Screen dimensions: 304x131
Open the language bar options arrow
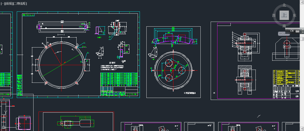(303, 32)
